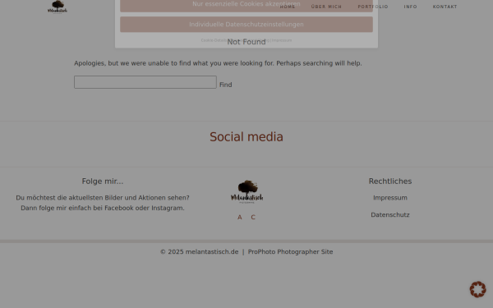Screen dimensions: 493x308
Task: Open ÜBER MICH menu item
Action: tap(326, 7)
